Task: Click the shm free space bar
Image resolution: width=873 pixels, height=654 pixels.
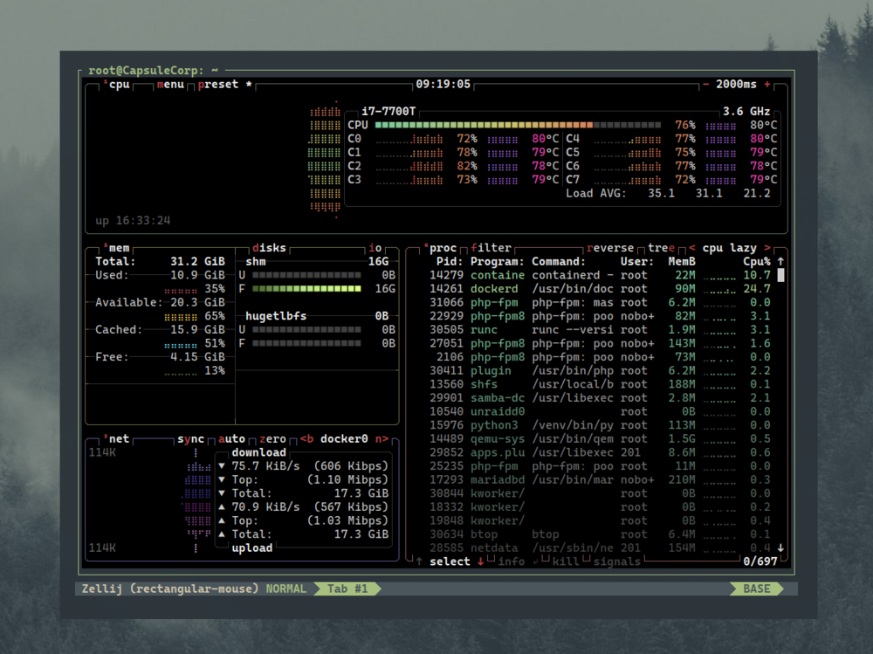Action: (x=306, y=288)
